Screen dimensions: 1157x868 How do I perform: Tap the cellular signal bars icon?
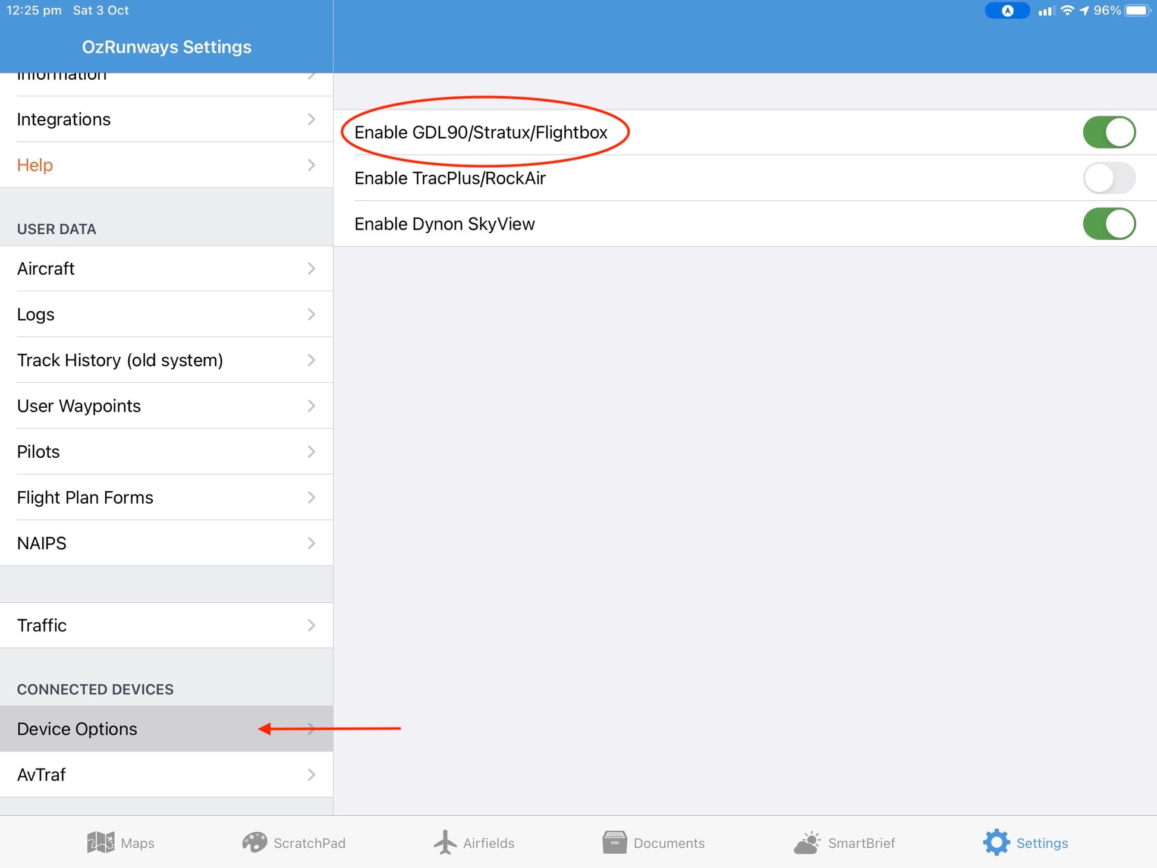(x=1046, y=11)
